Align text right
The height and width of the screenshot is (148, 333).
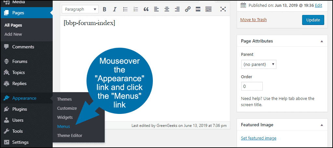177,9
